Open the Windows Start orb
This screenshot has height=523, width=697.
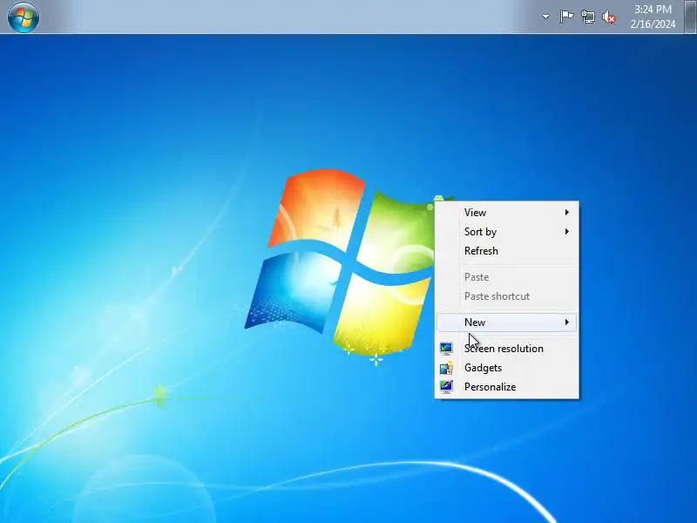coord(24,17)
